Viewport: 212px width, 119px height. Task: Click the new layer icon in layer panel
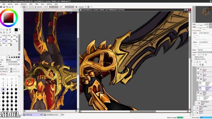pos(194,62)
